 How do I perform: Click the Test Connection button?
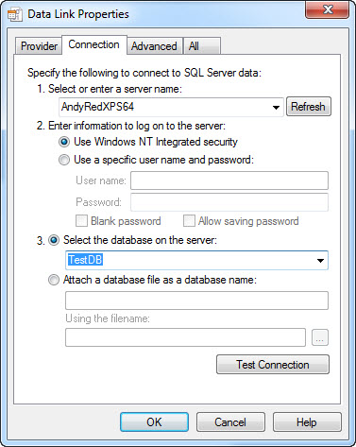pyautogui.click(x=273, y=365)
